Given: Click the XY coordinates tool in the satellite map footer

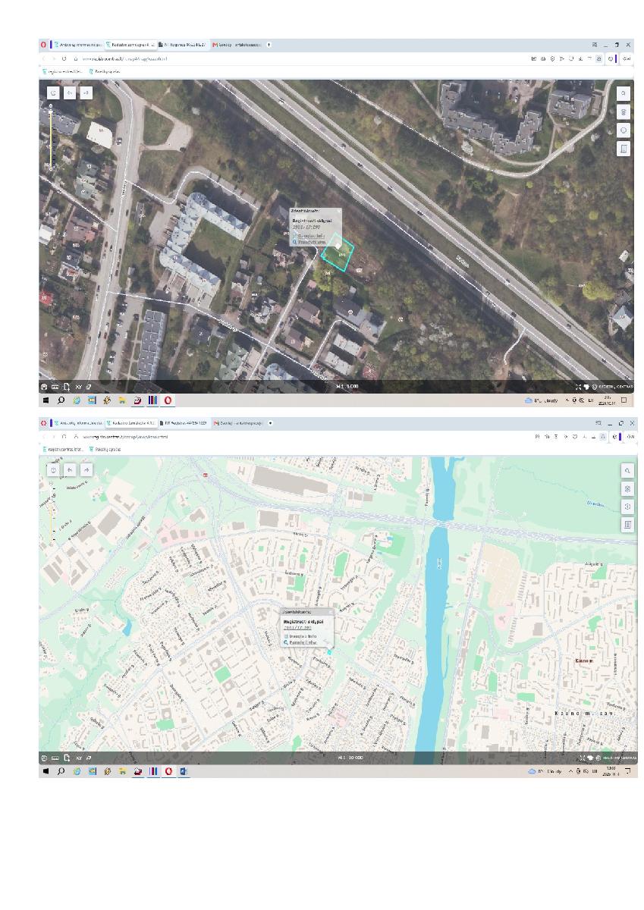Looking at the screenshot, I should click(x=78, y=387).
